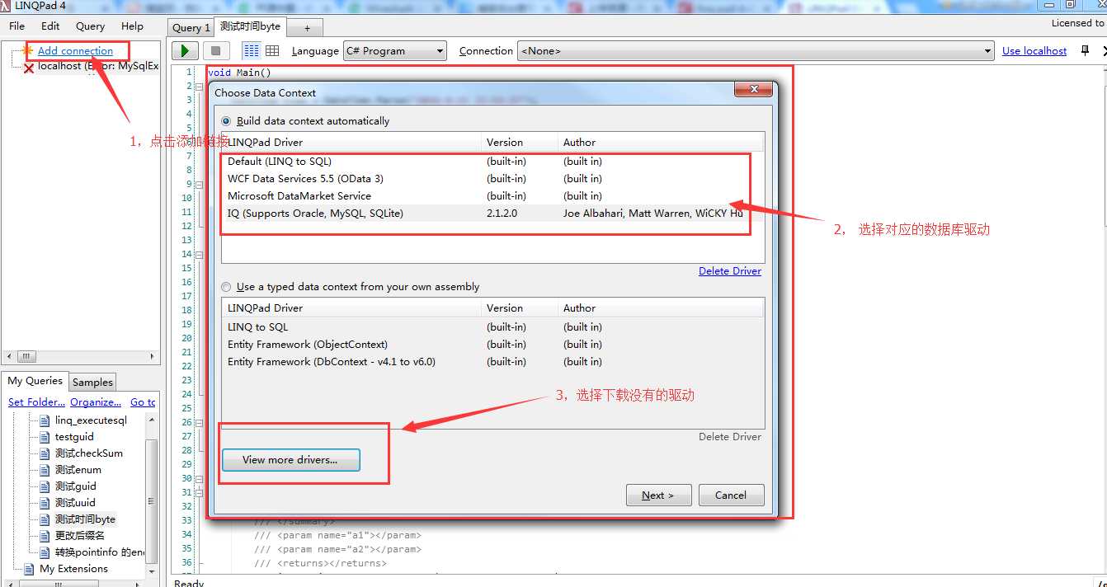1107x587 pixels.
Task: Click the Go to link in My Queries
Action: (x=143, y=402)
